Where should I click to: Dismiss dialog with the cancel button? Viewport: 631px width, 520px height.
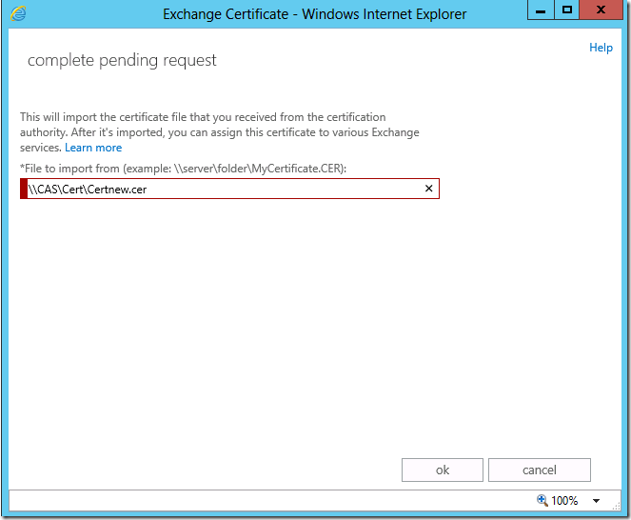[x=540, y=470]
